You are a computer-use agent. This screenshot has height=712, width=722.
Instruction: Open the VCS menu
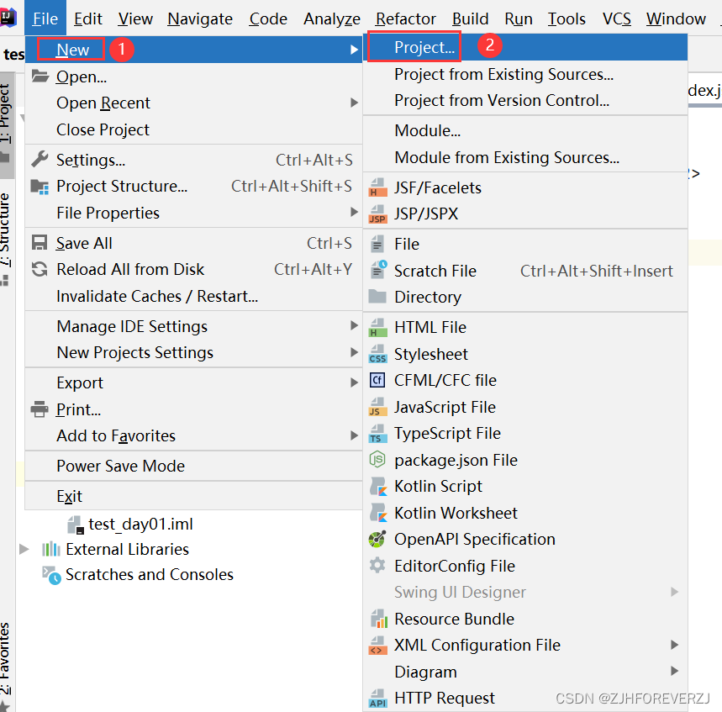click(x=617, y=18)
